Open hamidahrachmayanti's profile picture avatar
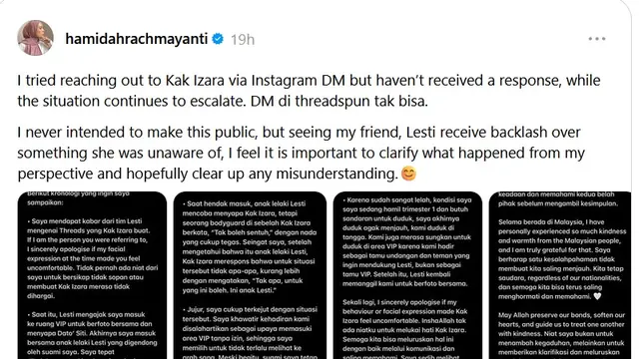Screen dimensions: 639x359 (x=36, y=38)
